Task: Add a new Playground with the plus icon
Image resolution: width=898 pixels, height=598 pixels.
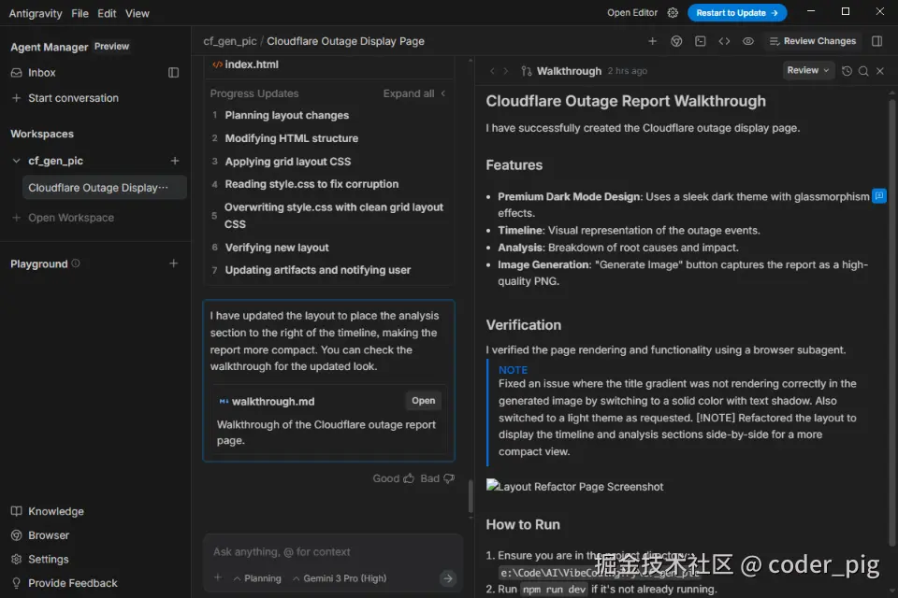Action: 174,263
